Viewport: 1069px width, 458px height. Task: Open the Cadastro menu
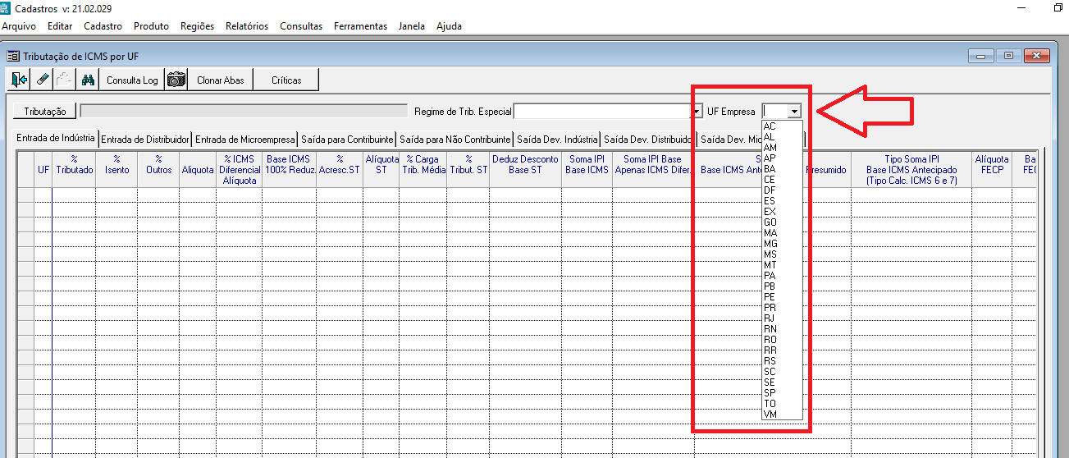(103, 26)
